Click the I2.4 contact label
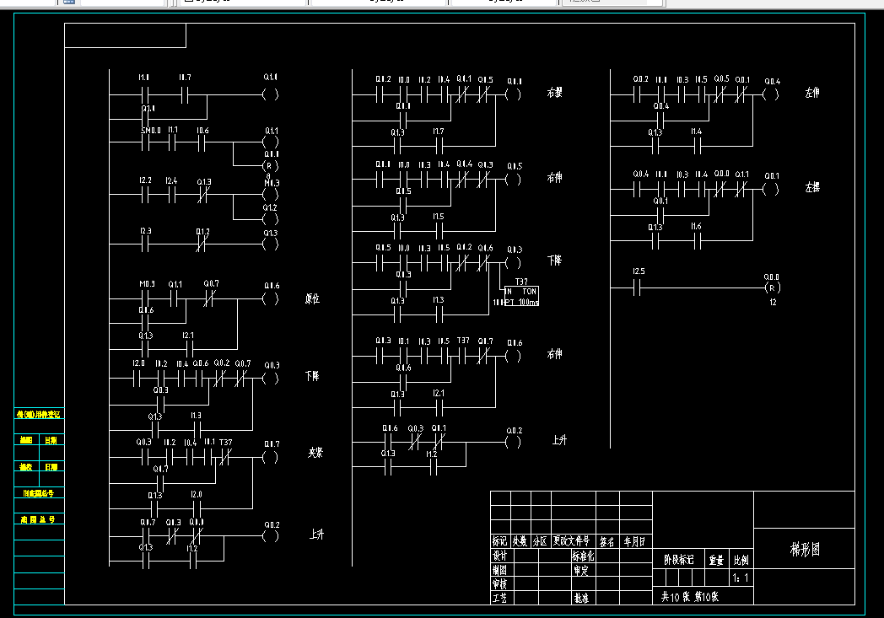884x618 pixels. click(x=171, y=180)
